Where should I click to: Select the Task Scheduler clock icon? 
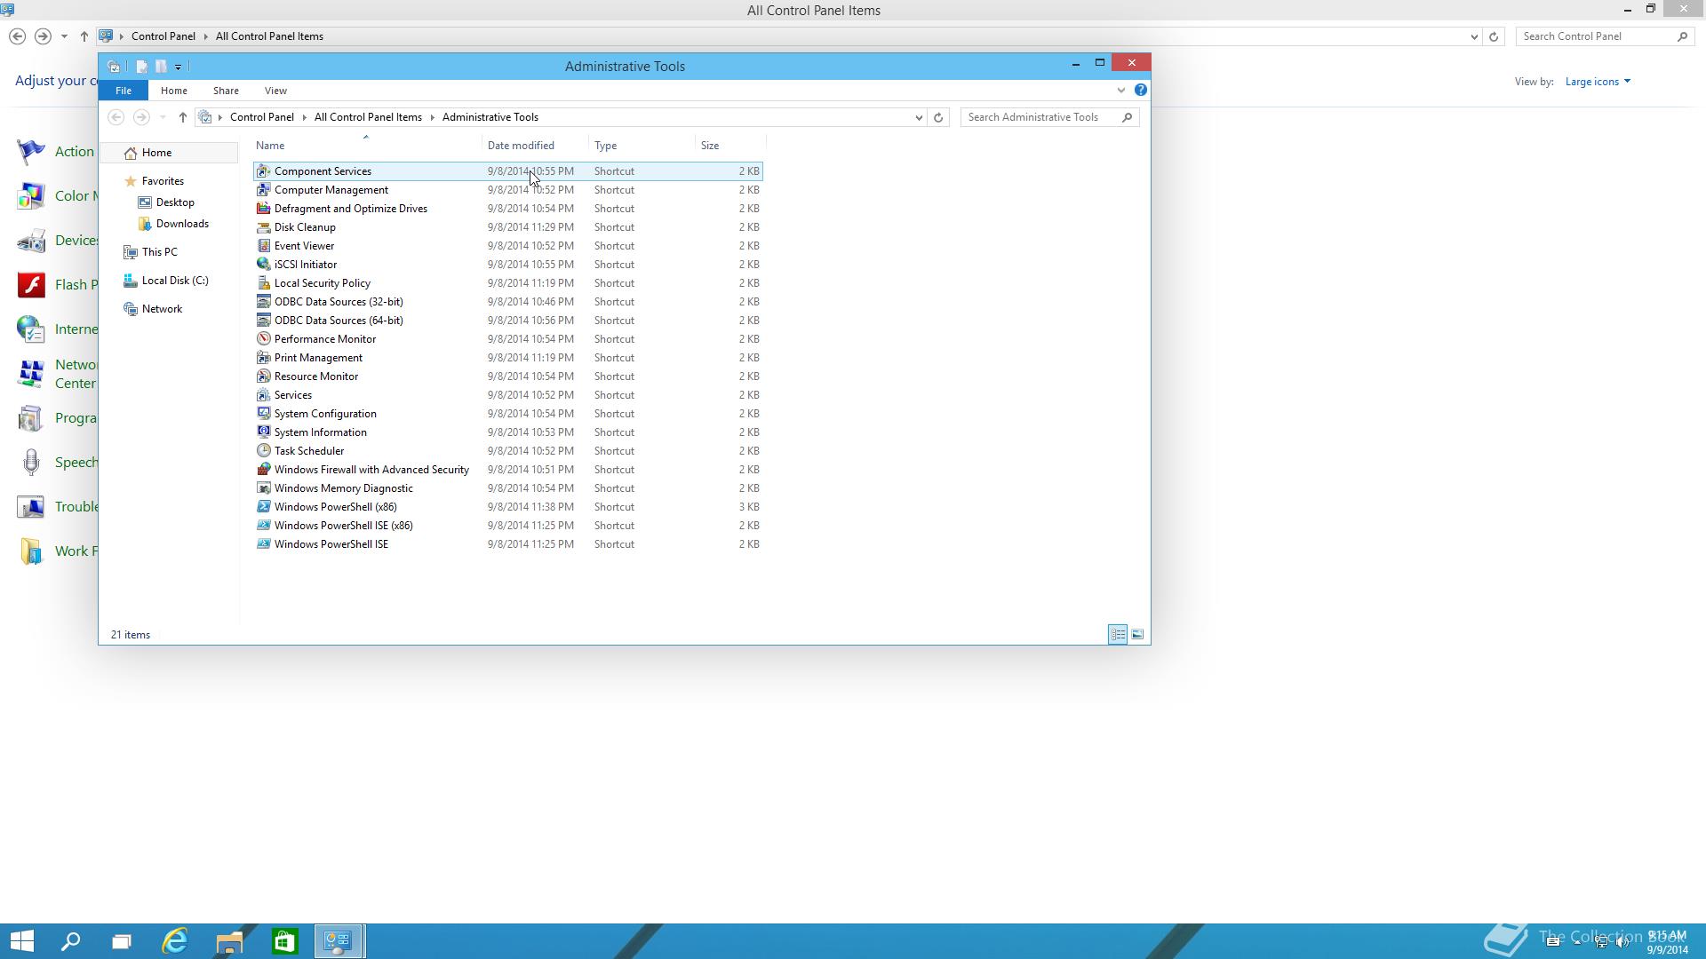pyautogui.click(x=263, y=451)
